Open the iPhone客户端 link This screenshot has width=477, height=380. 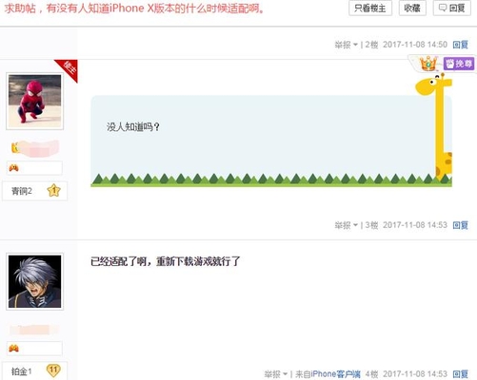pyautogui.click(x=336, y=374)
